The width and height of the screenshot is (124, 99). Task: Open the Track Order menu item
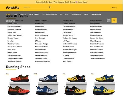[x=96, y=14]
